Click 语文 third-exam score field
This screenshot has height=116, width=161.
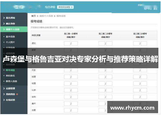click(136, 43)
